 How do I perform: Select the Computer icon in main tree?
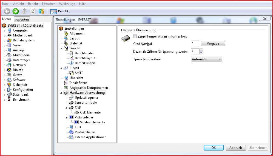[x=9, y=30]
